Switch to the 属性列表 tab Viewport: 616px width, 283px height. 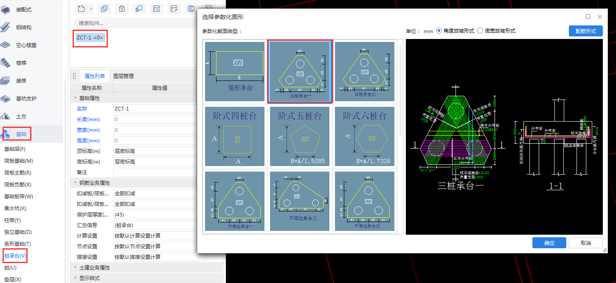point(95,76)
